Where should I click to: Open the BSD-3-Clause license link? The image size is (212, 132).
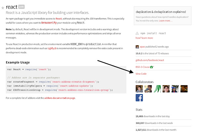143,67
